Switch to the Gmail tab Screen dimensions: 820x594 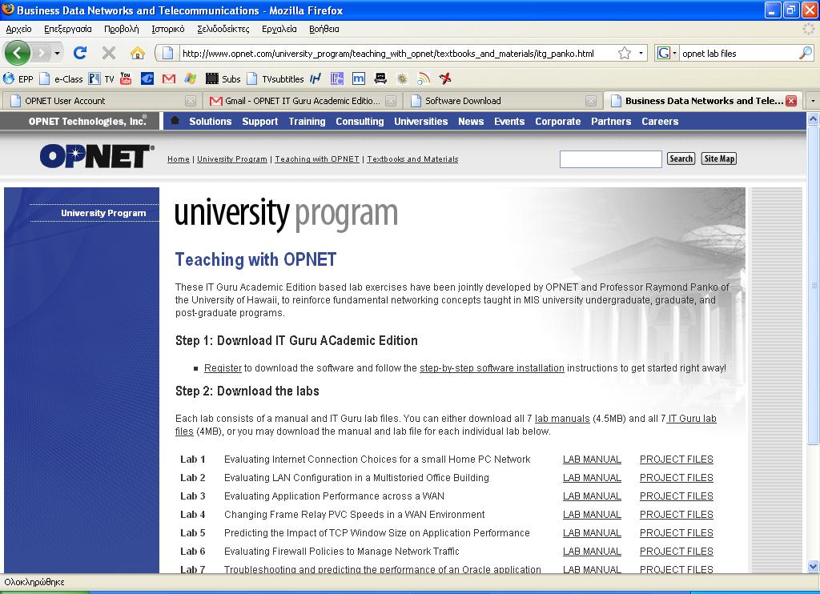point(301,101)
